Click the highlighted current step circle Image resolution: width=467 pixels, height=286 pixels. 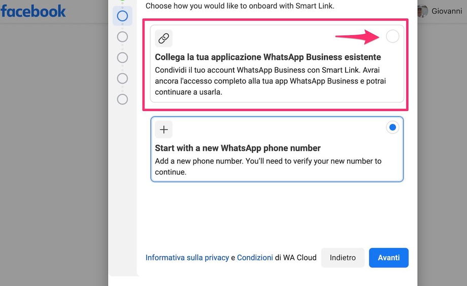[x=122, y=16]
